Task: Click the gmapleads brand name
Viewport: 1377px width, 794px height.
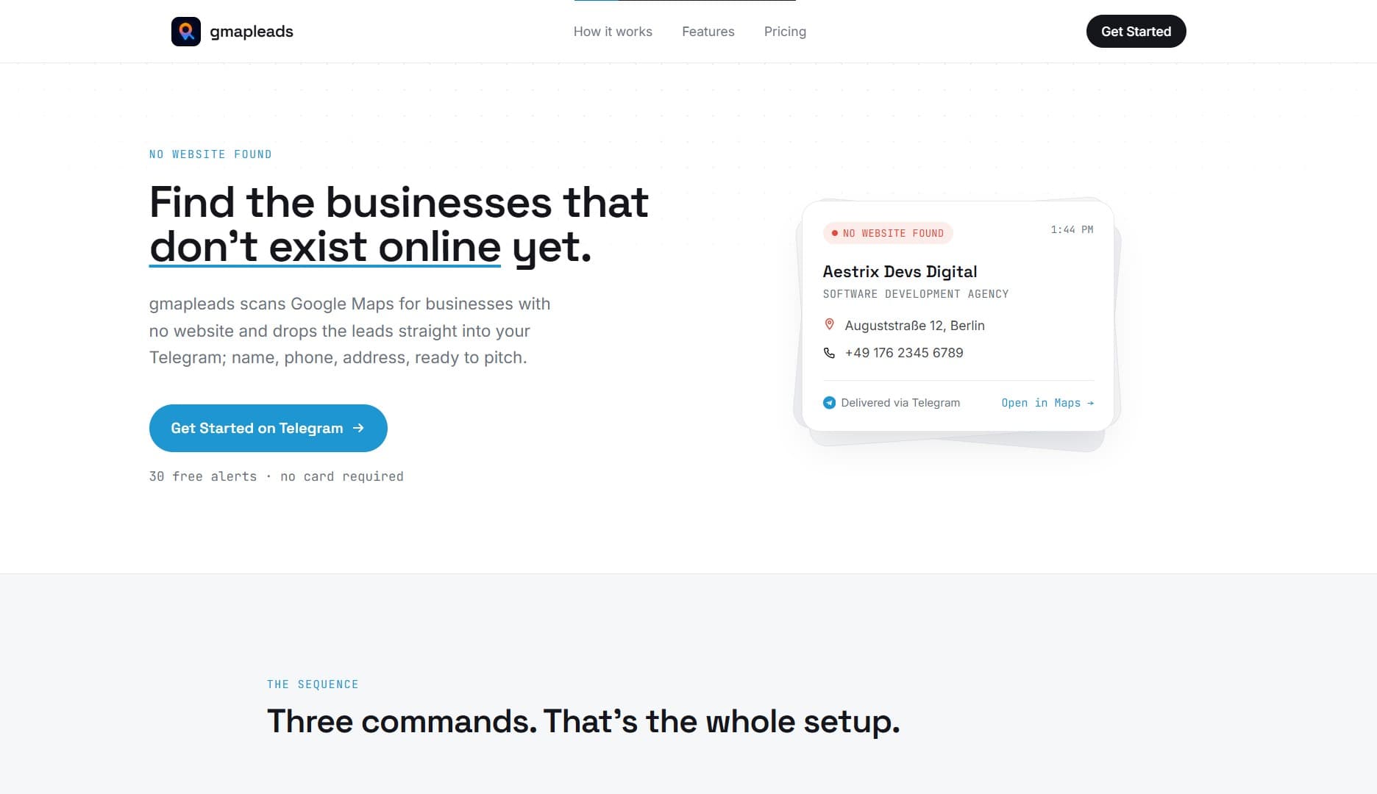Action: (x=252, y=32)
